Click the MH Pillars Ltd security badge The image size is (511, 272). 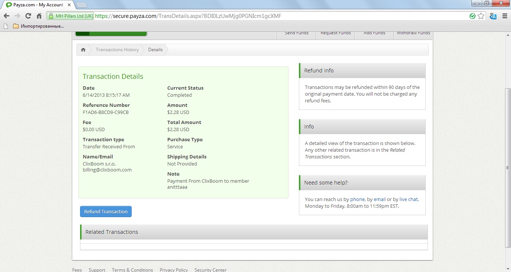tap(70, 16)
